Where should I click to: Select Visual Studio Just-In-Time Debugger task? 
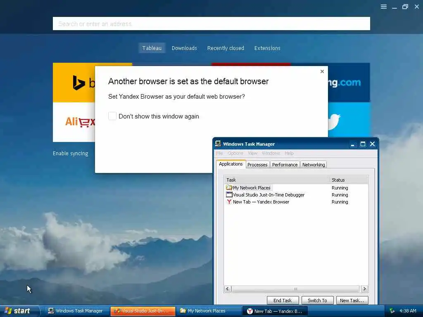(x=296, y=195)
